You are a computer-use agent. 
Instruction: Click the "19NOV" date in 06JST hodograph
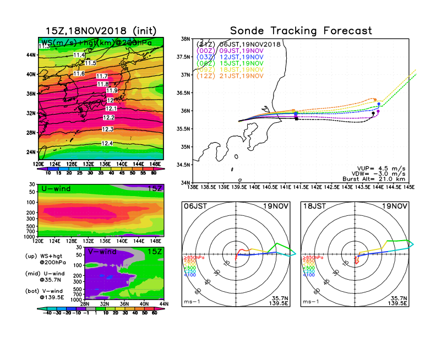click(x=276, y=206)
